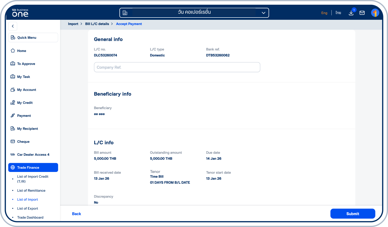Expand the company selector dropdown

[x=263, y=13]
